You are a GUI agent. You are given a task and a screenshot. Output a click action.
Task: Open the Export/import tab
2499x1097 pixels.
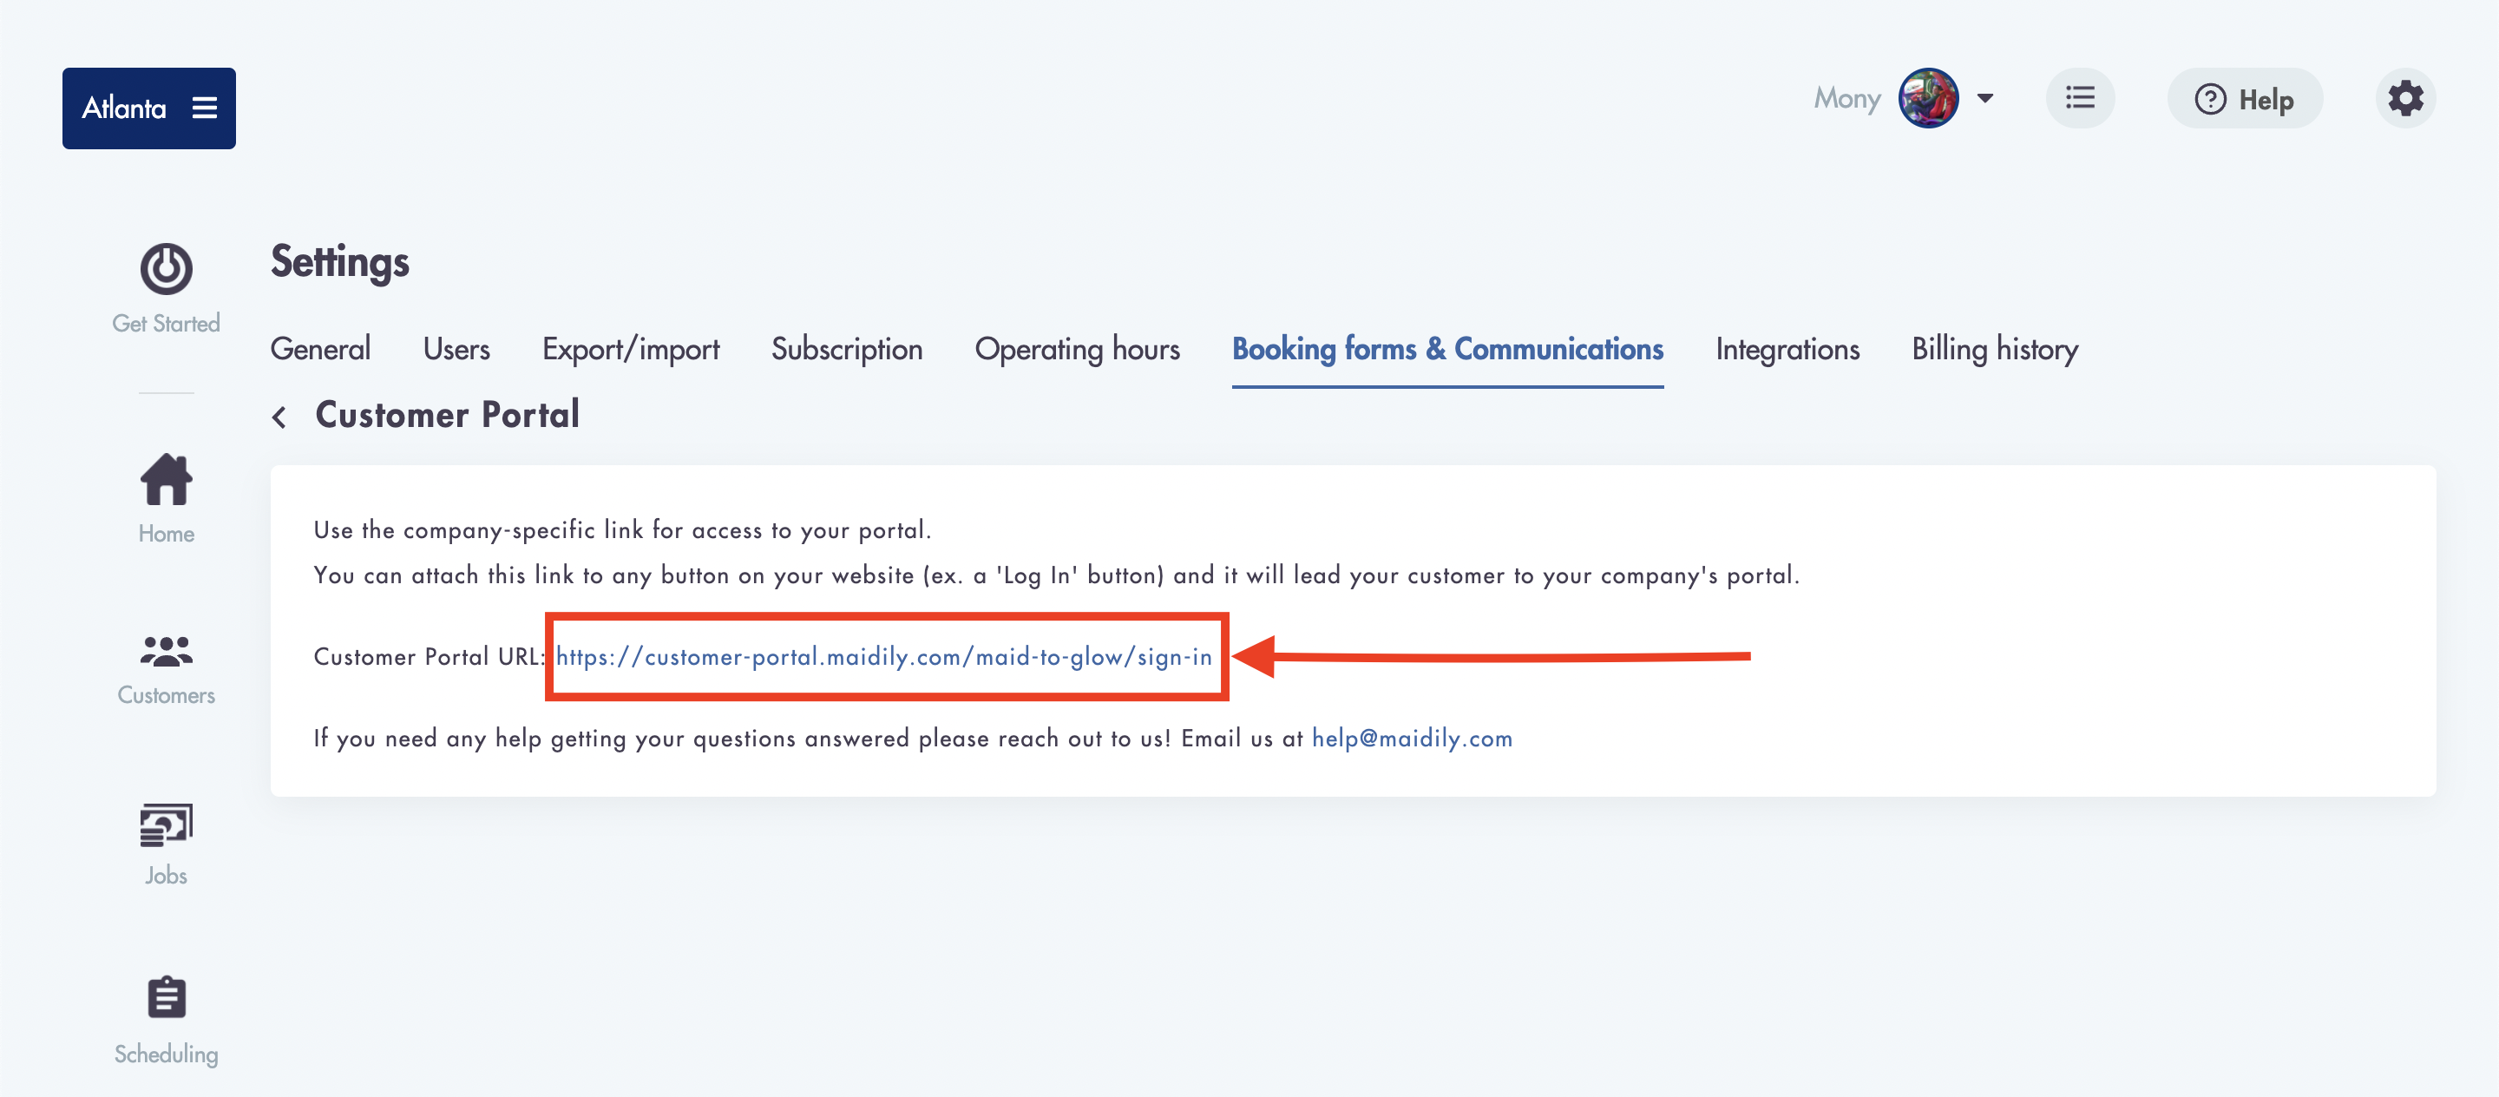[631, 349]
